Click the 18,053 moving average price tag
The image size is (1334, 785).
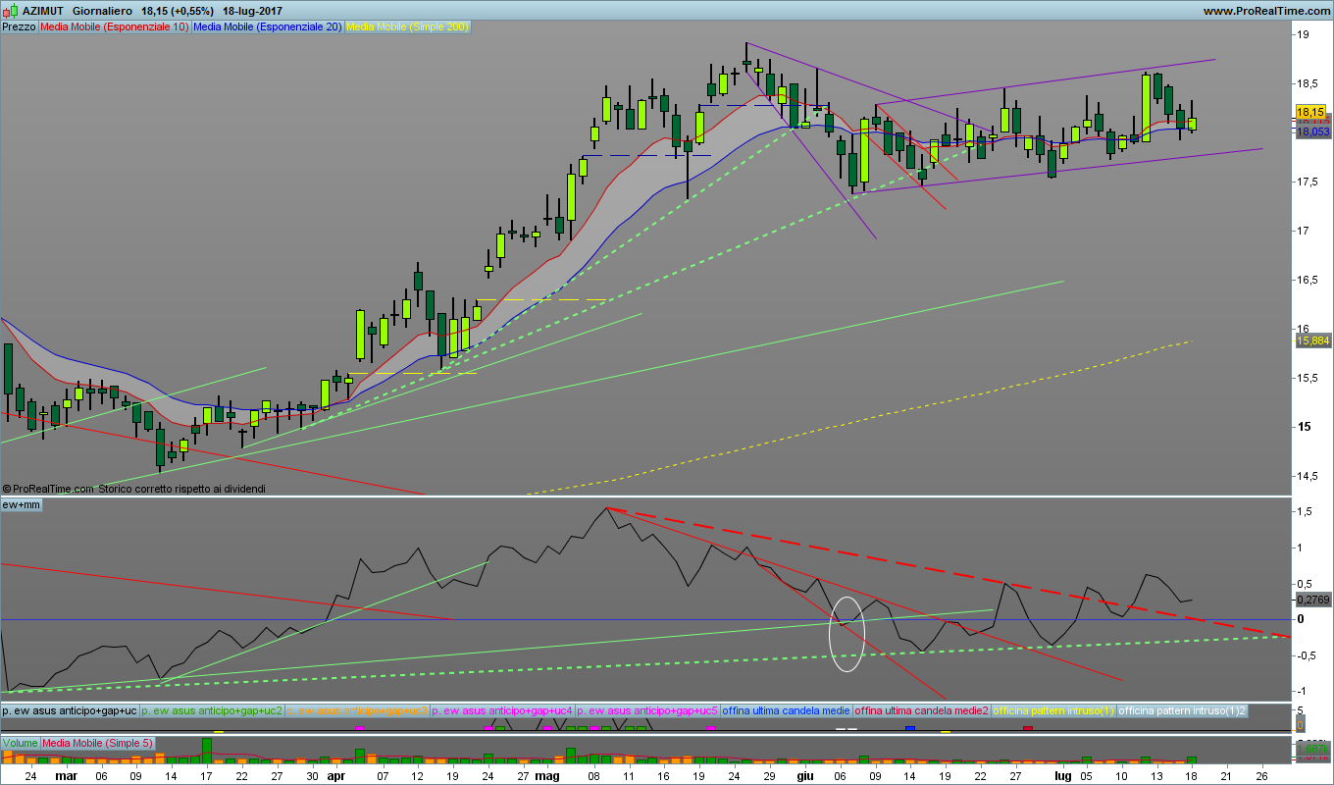[1312, 131]
